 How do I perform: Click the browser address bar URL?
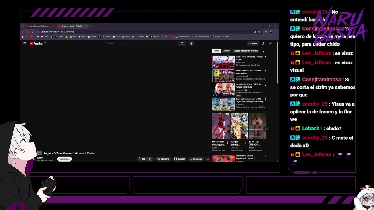pyautogui.click(x=57, y=32)
